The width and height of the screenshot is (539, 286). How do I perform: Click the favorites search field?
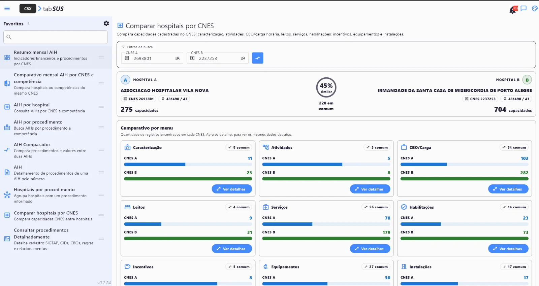click(x=56, y=37)
